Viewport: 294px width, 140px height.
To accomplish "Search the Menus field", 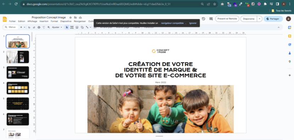I will [11, 27].
